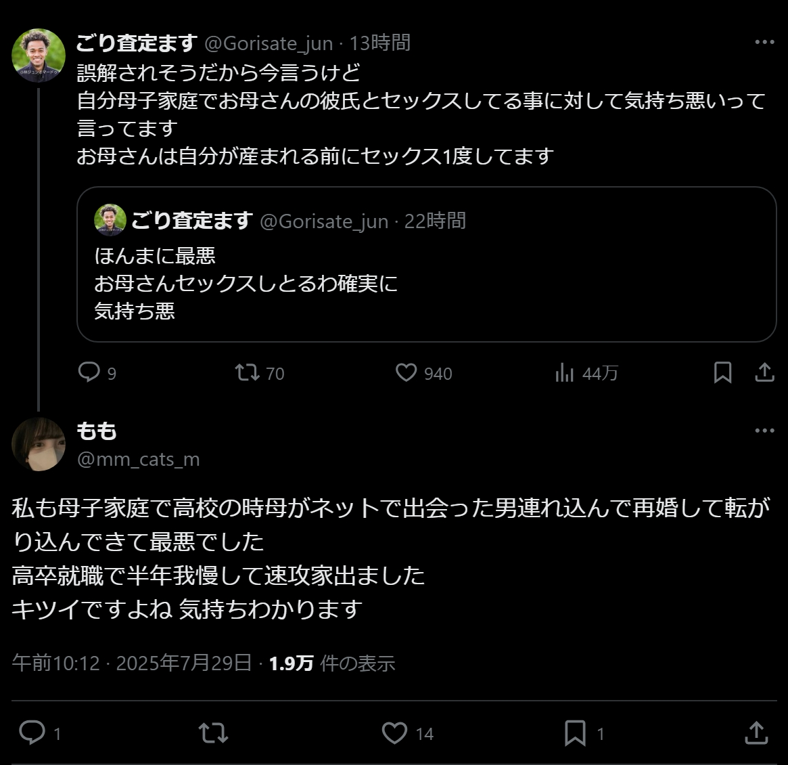Open the quoted post from 22時間 ago
The width and height of the screenshot is (788, 765).
426,284
